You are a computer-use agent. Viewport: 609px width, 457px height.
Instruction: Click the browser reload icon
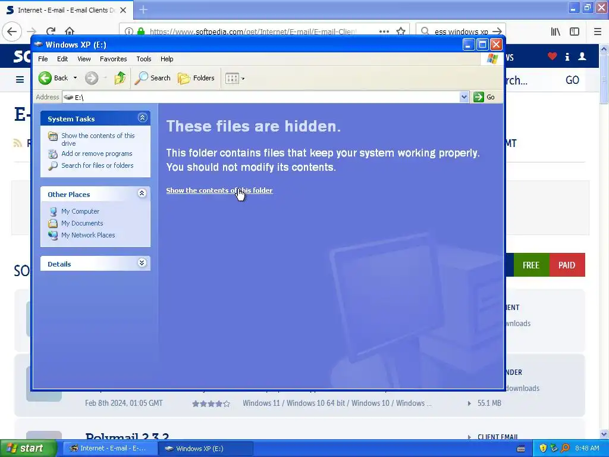[51, 32]
